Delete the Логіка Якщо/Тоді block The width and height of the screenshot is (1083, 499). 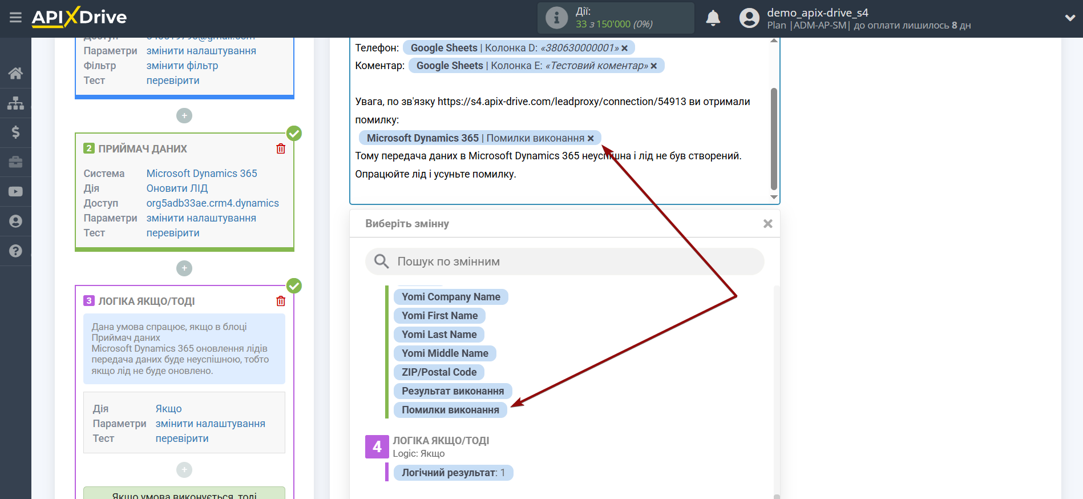pos(281,301)
